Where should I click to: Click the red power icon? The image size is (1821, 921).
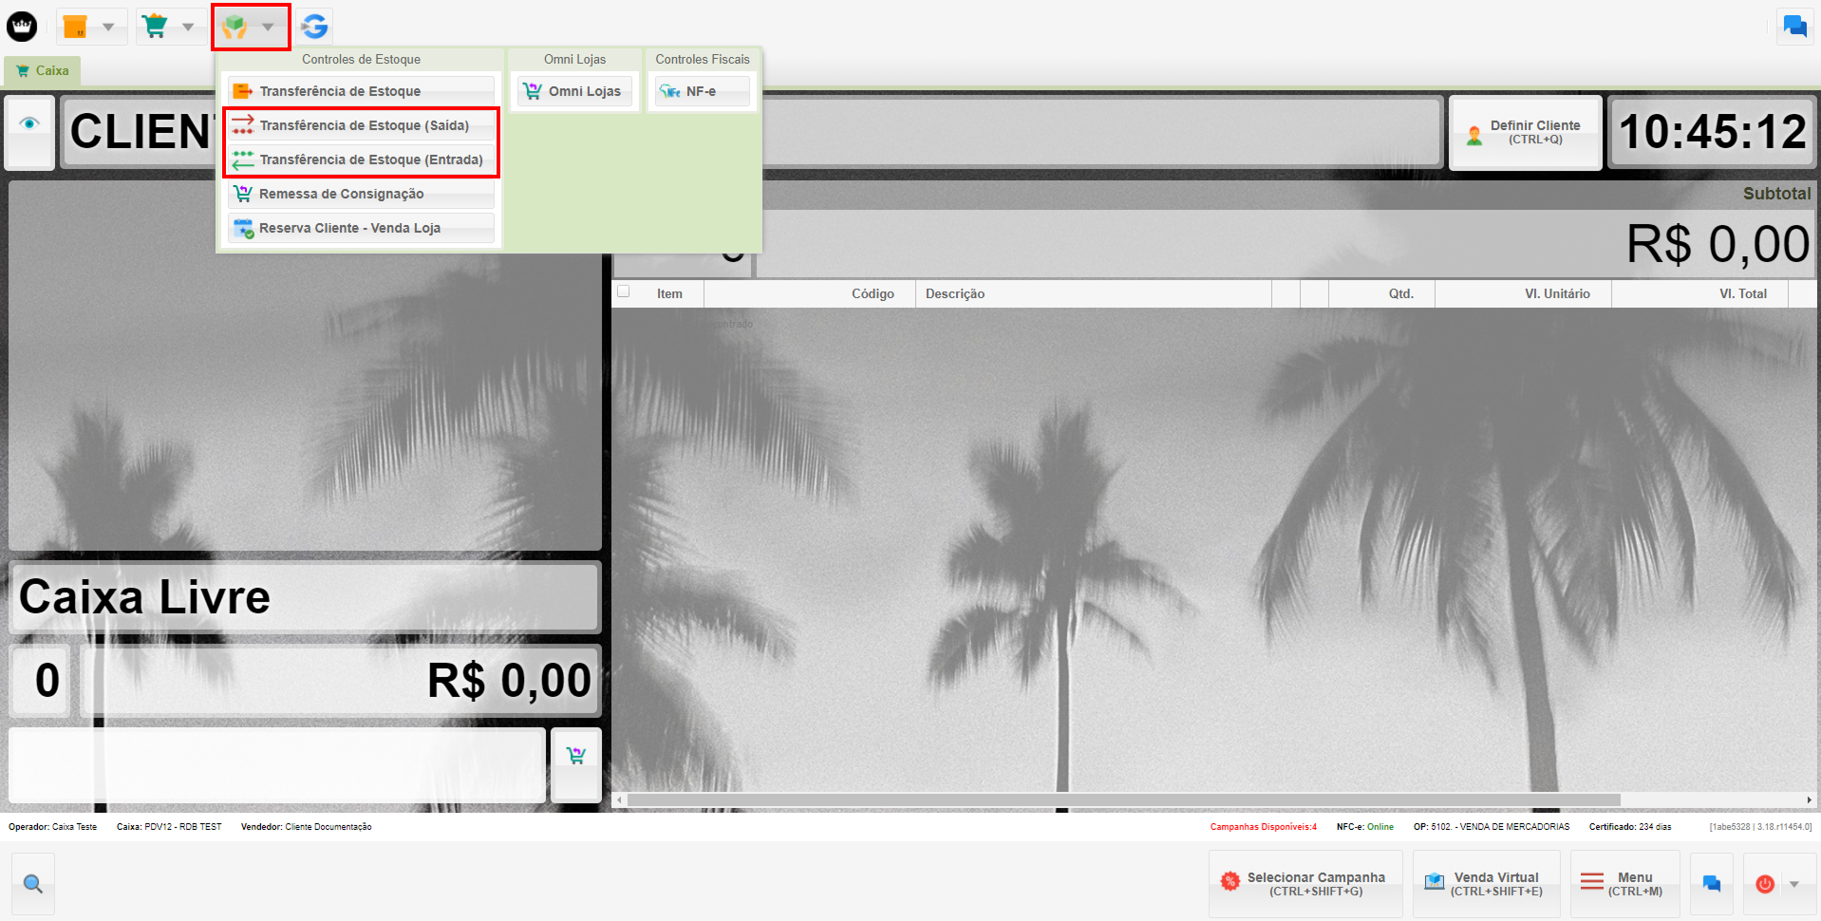[1765, 884]
